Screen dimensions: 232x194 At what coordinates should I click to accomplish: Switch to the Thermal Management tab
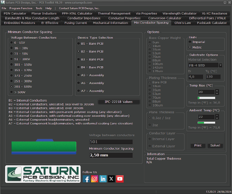114,14
